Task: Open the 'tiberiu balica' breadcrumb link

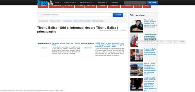Action: click(x=55, y=21)
